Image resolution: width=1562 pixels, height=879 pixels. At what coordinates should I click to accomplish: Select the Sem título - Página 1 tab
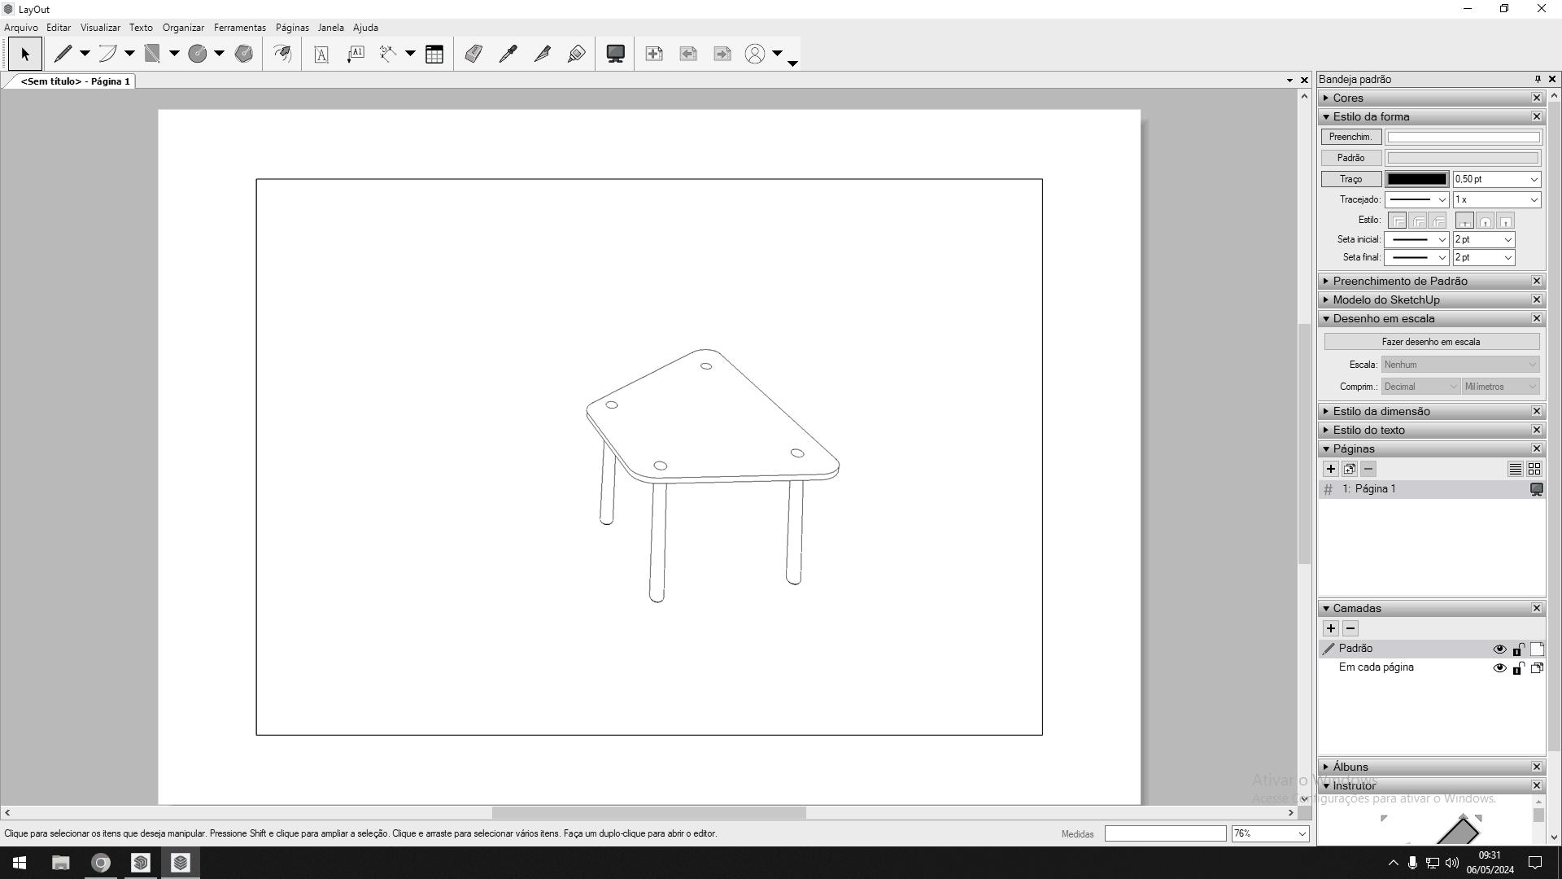pos(75,81)
